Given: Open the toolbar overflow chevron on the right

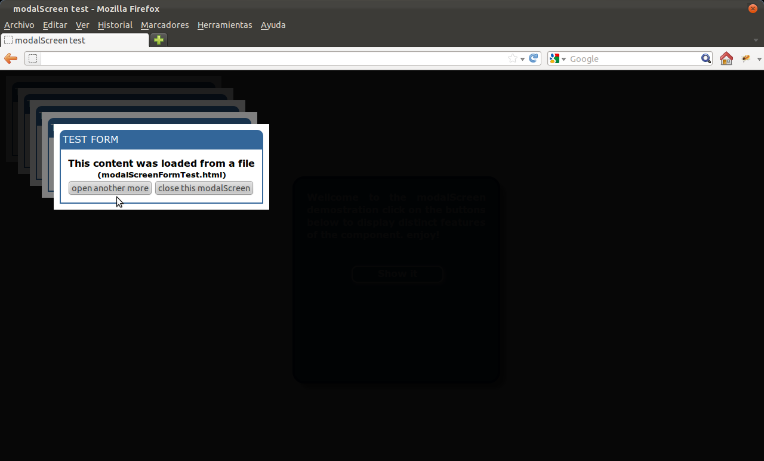Looking at the screenshot, I should coord(758,58).
